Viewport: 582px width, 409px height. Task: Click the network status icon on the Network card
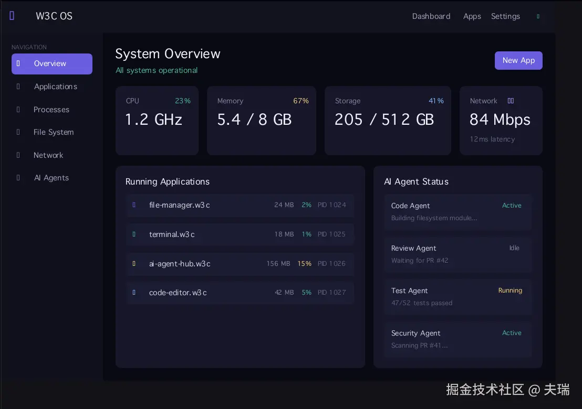point(511,101)
